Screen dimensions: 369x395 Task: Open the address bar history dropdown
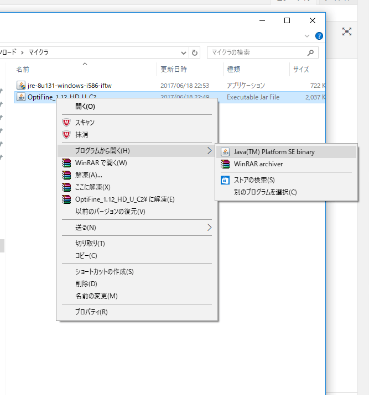(x=183, y=53)
